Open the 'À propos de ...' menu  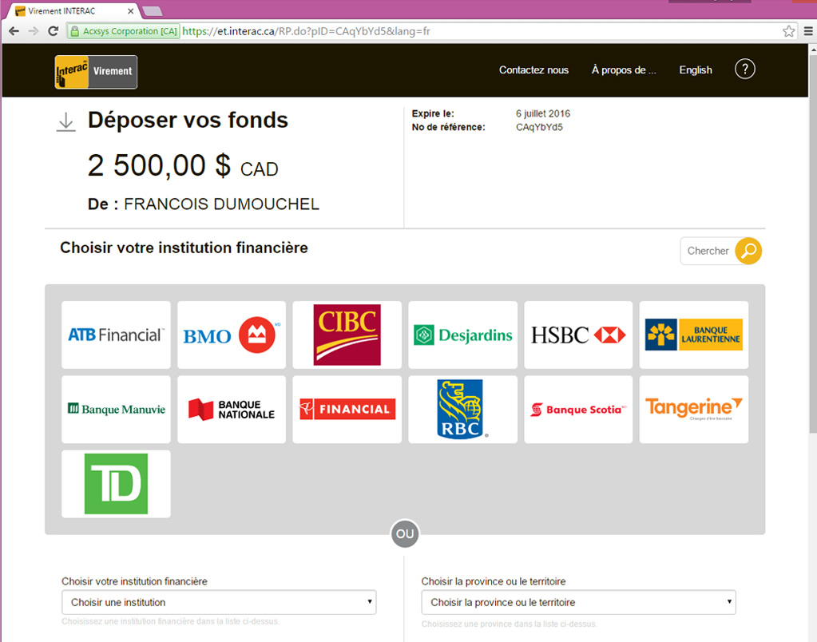(x=623, y=70)
